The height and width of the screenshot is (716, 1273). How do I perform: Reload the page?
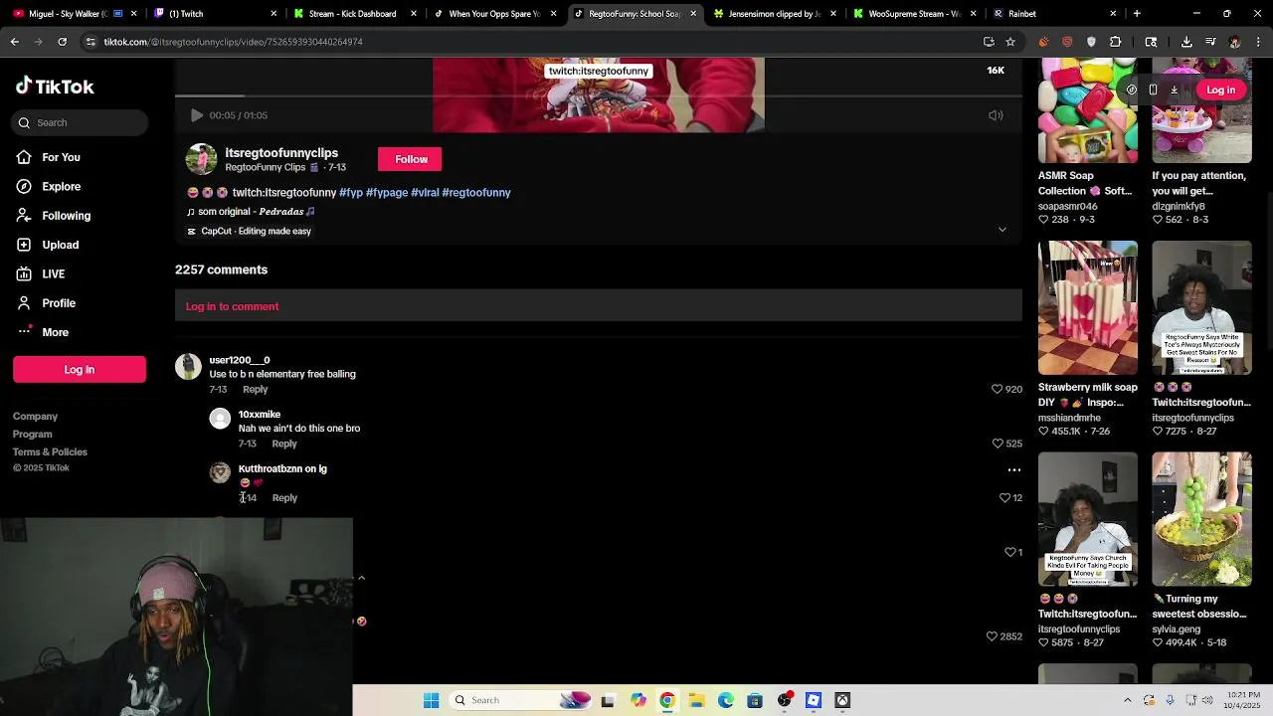click(x=62, y=42)
